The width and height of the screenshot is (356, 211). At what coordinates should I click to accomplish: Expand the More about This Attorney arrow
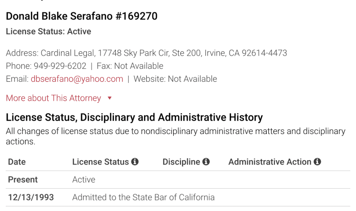pyautogui.click(x=110, y=98)
